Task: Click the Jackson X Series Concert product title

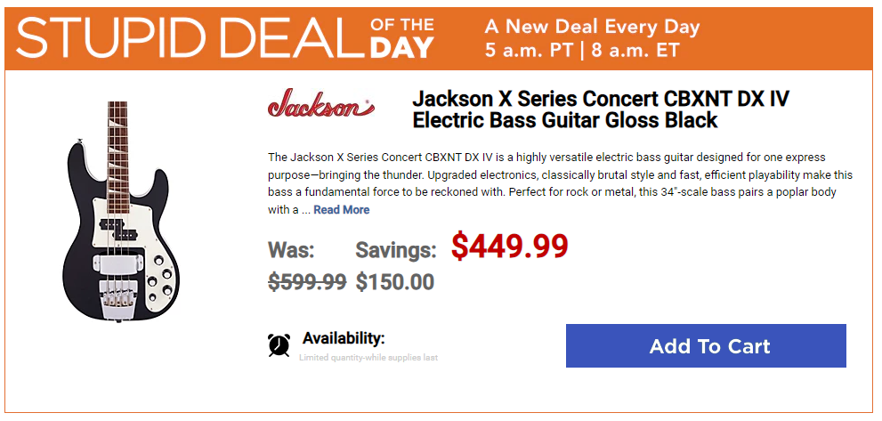Action: pyautogui.click(x=601, y=109)
